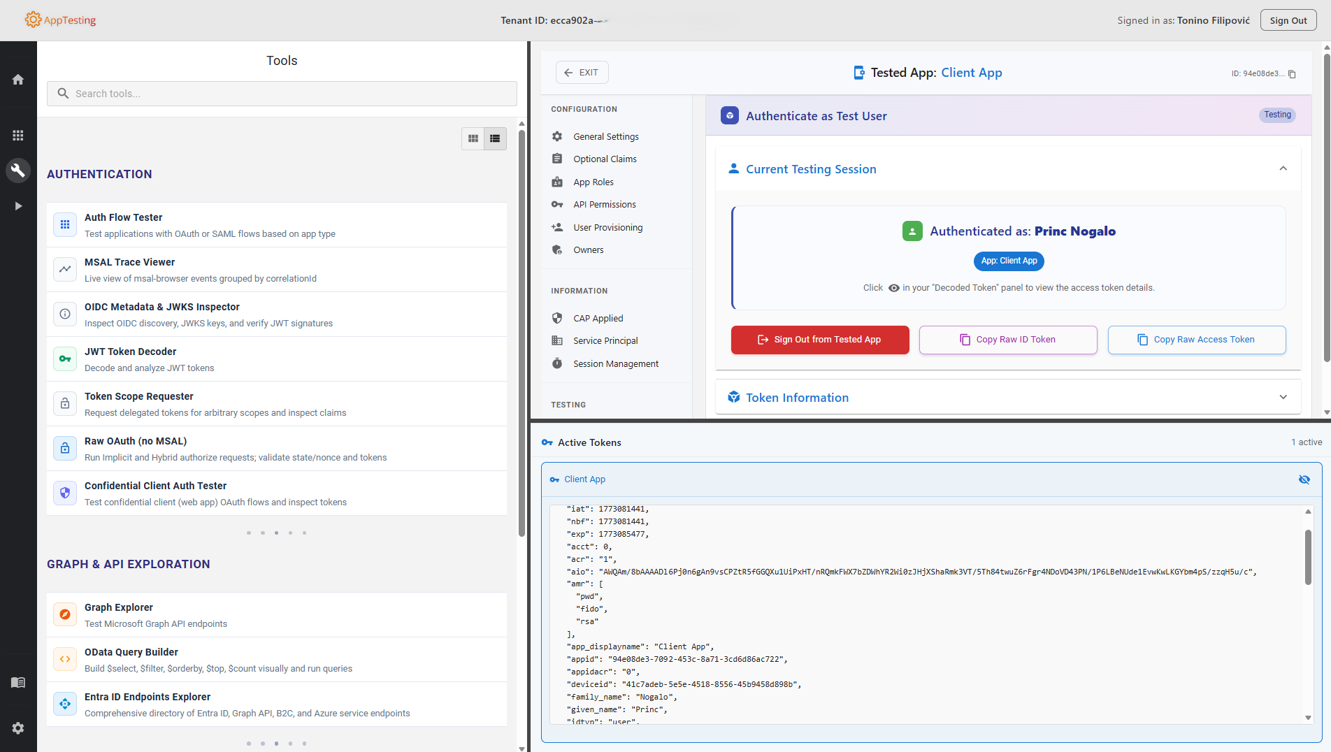This screenshot has height=752, width=1331.
Task: Click Sign Out from Tested App
Action: [819, 340]
